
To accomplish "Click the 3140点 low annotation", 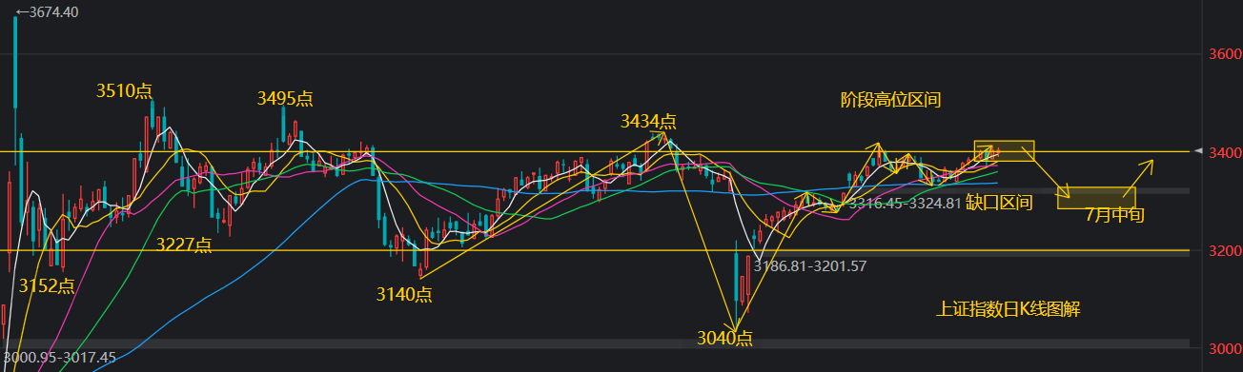I will tap(404, 295).
